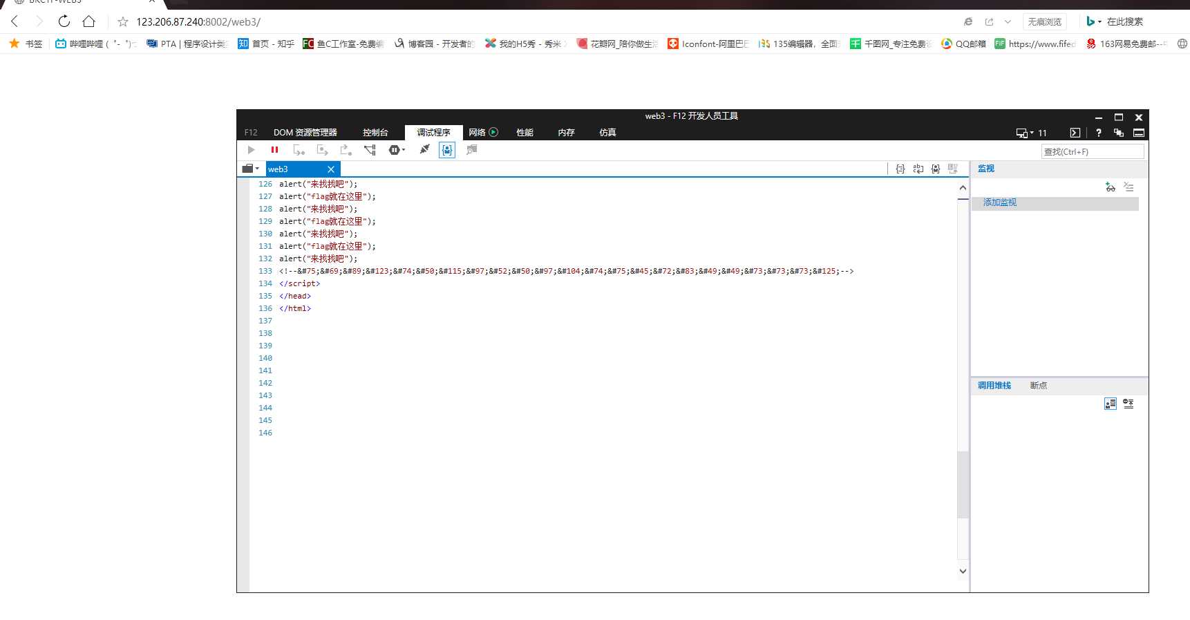Click the 查找(Ctrl+F) search field
The width and height of the screenshot is (1190, 620).
click(x=1093, y=152)
